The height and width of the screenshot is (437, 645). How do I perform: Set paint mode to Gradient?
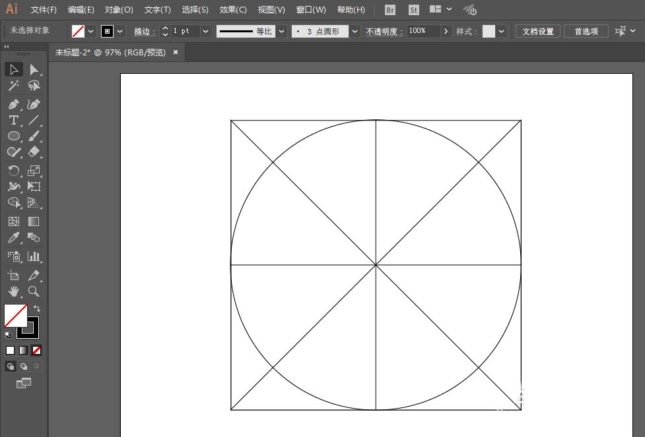click(24, 351)
